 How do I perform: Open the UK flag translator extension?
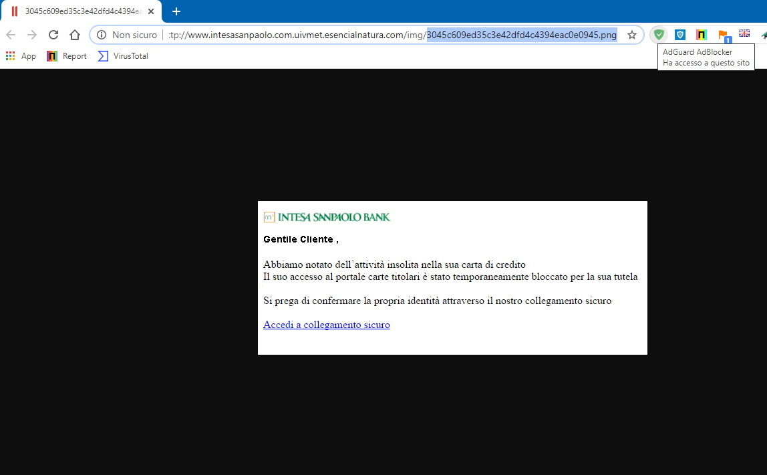[x=744, y=33]
